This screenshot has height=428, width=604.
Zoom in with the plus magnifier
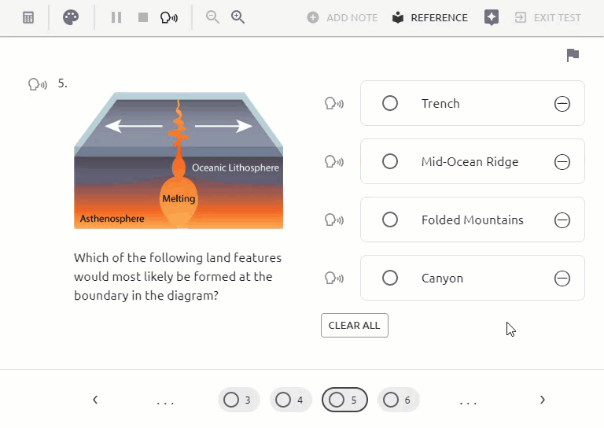point(238,17)
